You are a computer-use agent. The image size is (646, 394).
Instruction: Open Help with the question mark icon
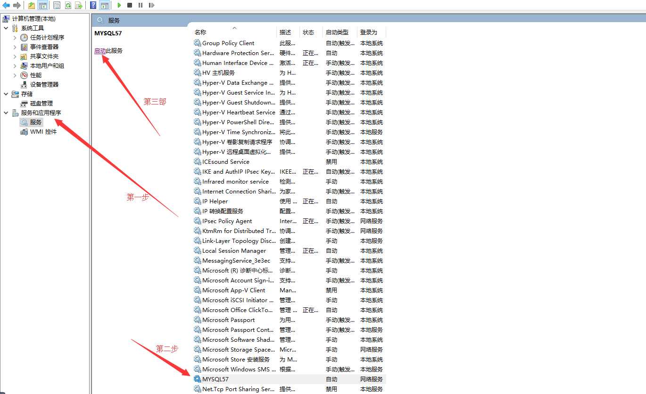(93, 5)
